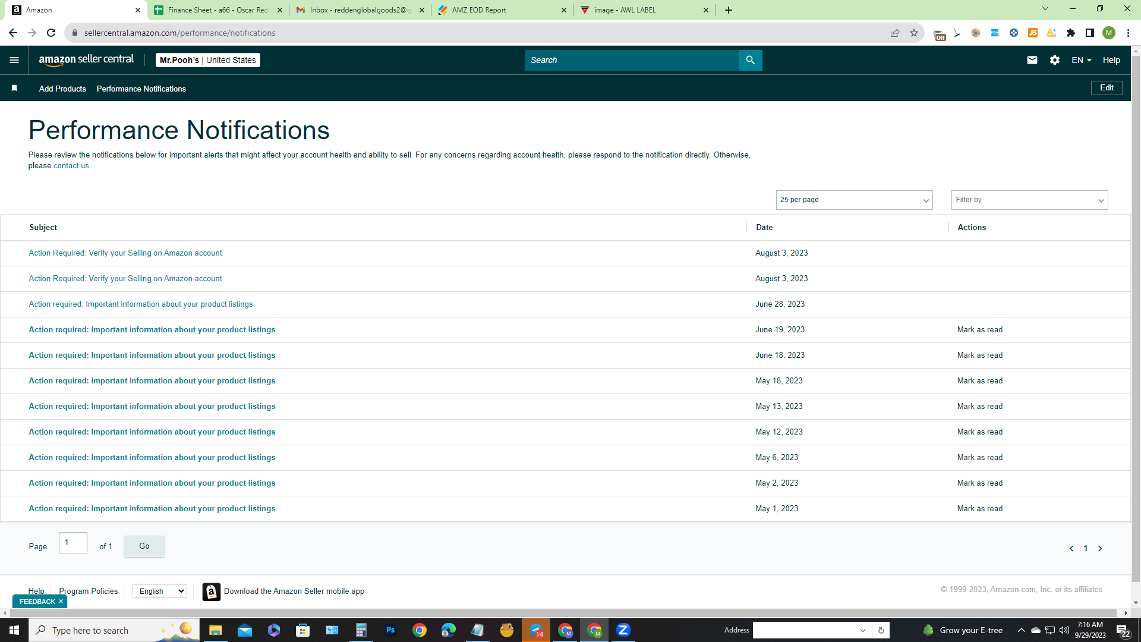Open File Explorer from taskbar

click(x=216, y=630)
